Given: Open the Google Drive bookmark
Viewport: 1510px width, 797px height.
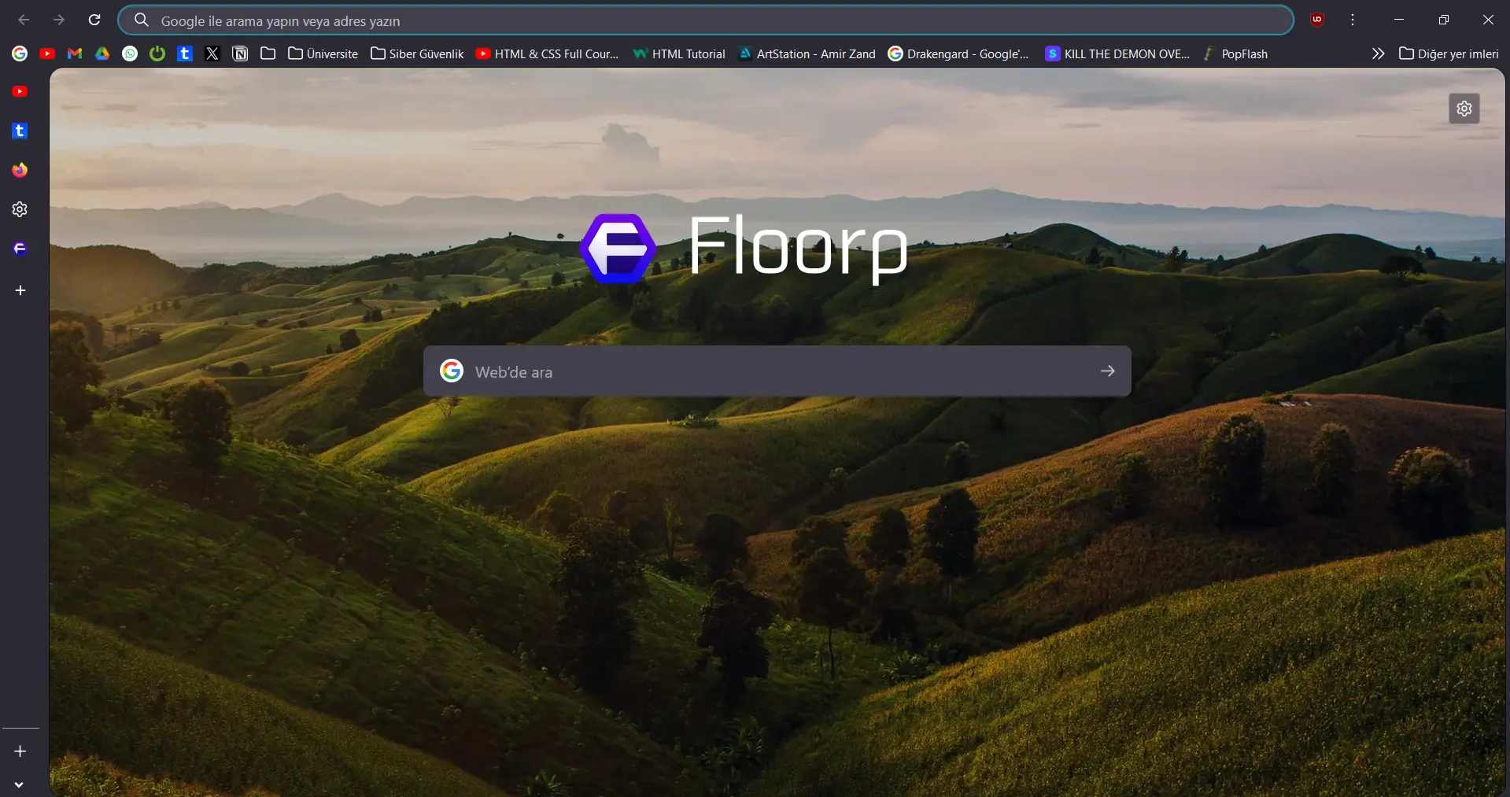Looking at the screenshot, I should 102,54.
